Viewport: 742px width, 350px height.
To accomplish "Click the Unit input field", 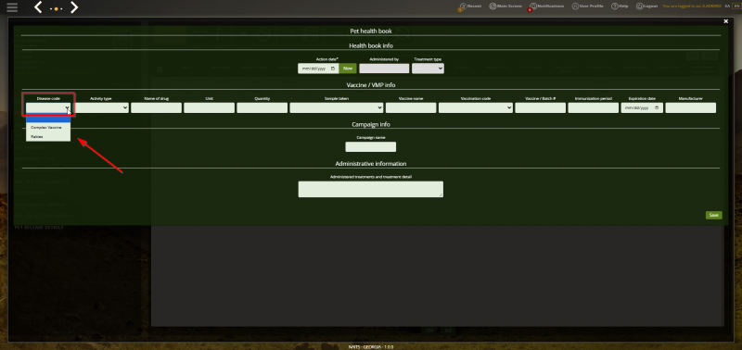I will [210, 107].
